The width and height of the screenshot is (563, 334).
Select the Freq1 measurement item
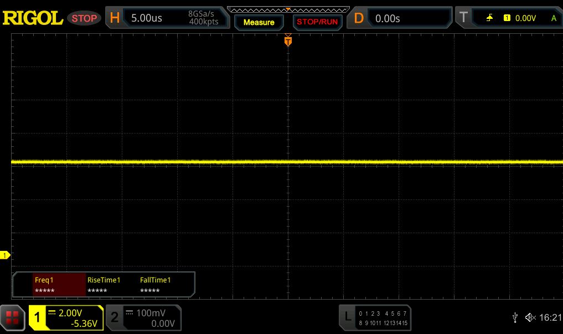pyautogui.click(x=58, y=285)
